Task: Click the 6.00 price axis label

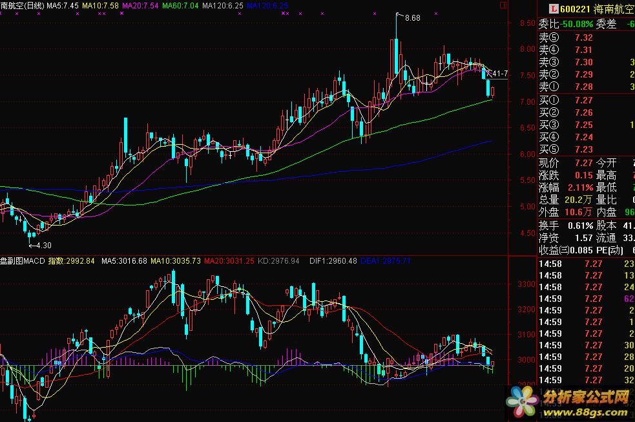Action: pos(527,154)
